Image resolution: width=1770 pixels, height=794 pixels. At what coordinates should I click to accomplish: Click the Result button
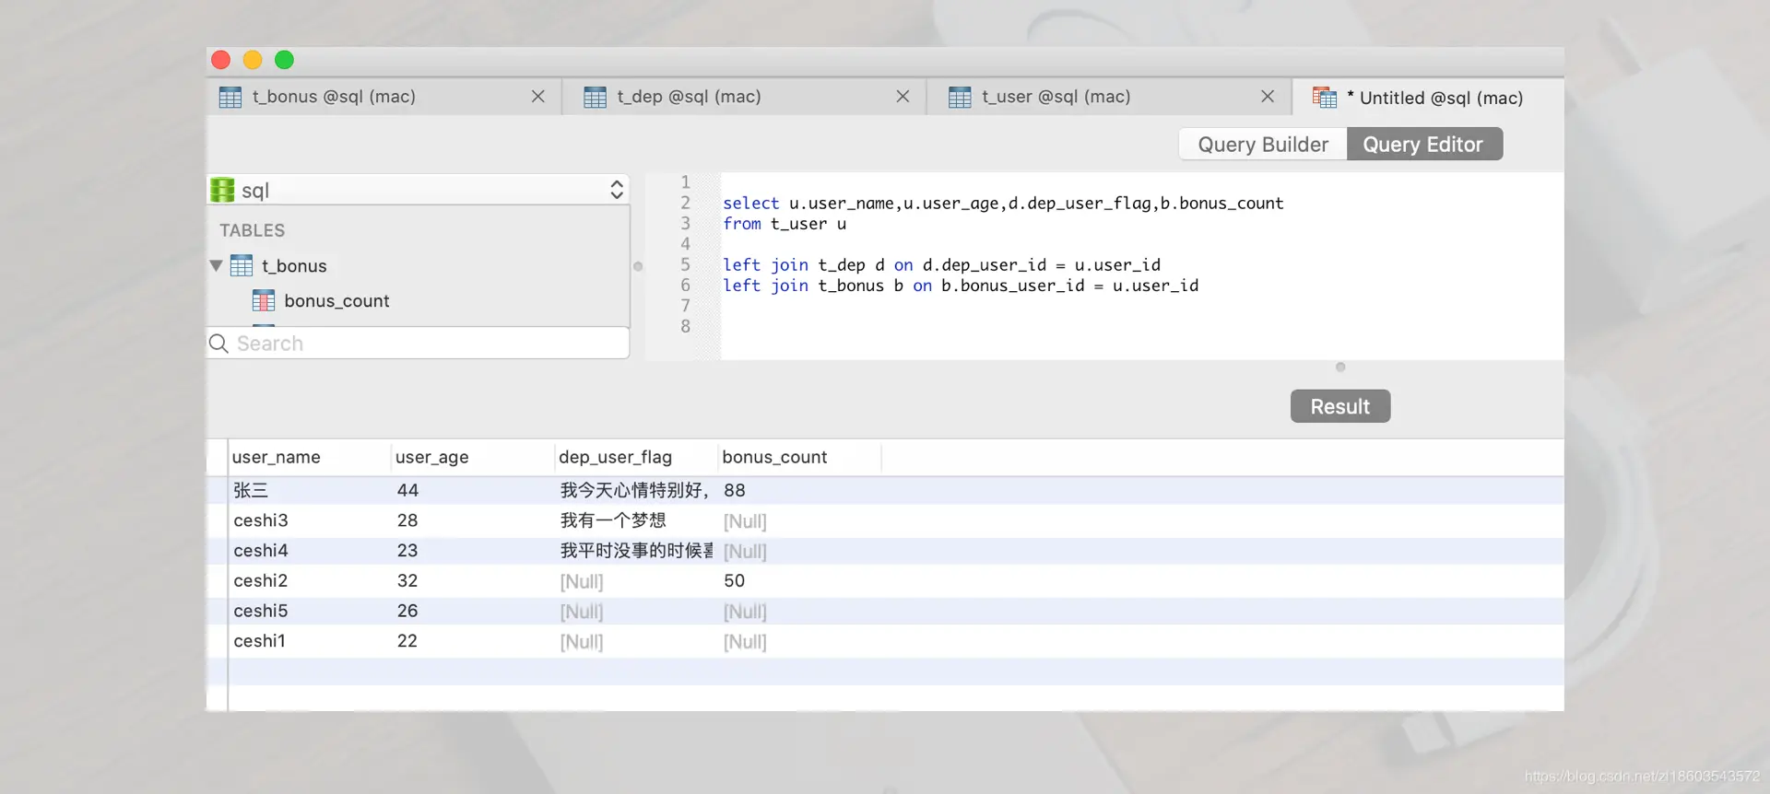coord(1340,406)
